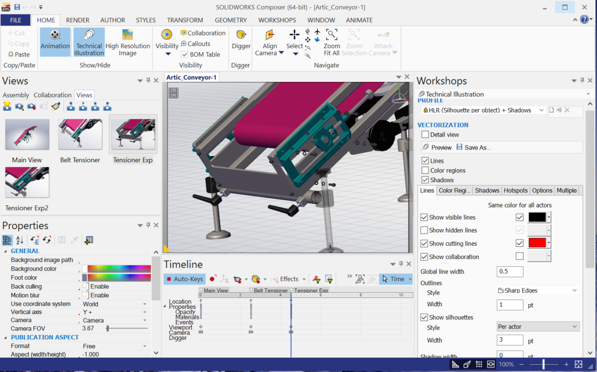597x372 pixels.
Task: Click the Animation mode icon
Action: [x=55, y=35]
